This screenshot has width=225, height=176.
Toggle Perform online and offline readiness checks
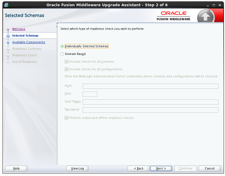66,118
